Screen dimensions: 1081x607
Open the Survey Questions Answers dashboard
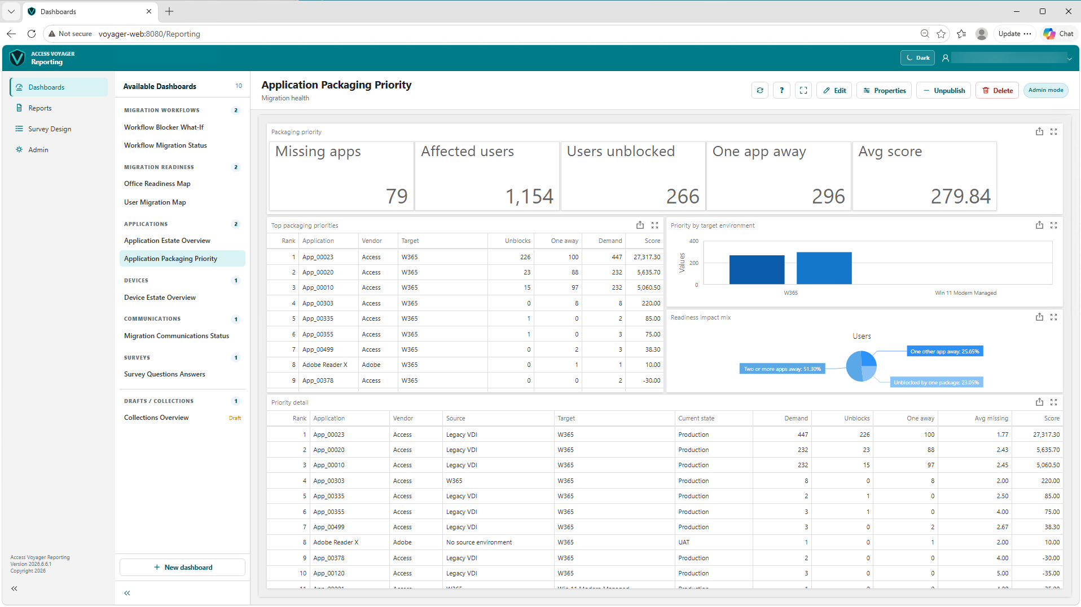coord(182,374)
